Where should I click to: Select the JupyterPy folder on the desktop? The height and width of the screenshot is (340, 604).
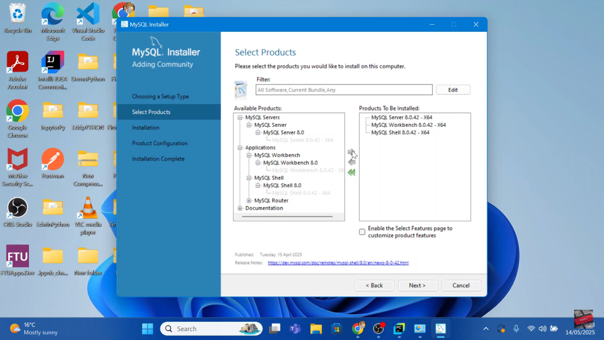coord(52,115)
